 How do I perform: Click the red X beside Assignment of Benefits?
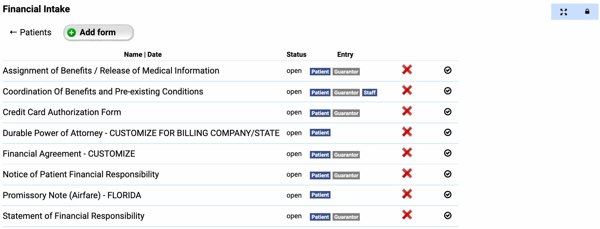(407, 70)
